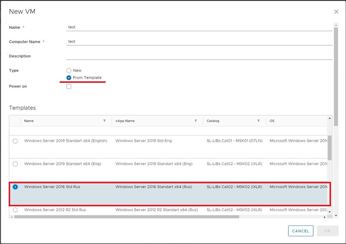Enable the Power on checkbox
The height and width of the screenshot is (244, 346).
pyautogui.click(x=69, y=86)
